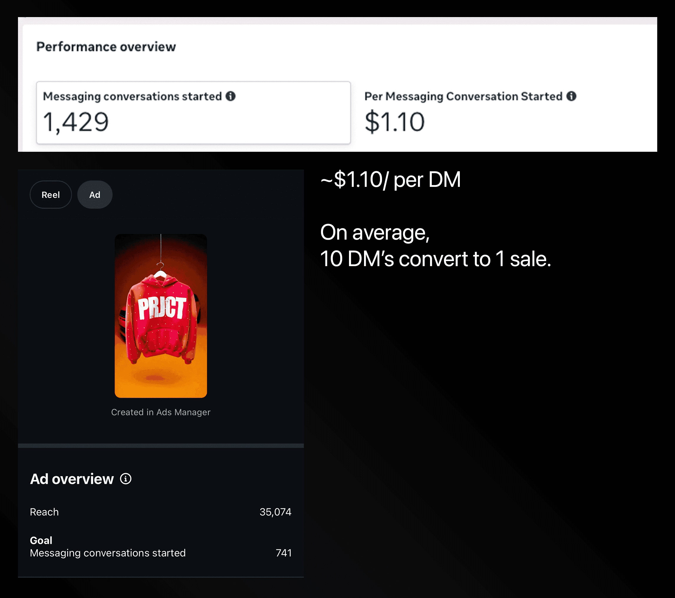Select the Messaging conversations started metric card
Viewport: 675px width, 598px height.
point(193,113)
